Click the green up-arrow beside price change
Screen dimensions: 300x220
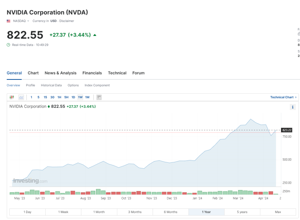point(95,35)
